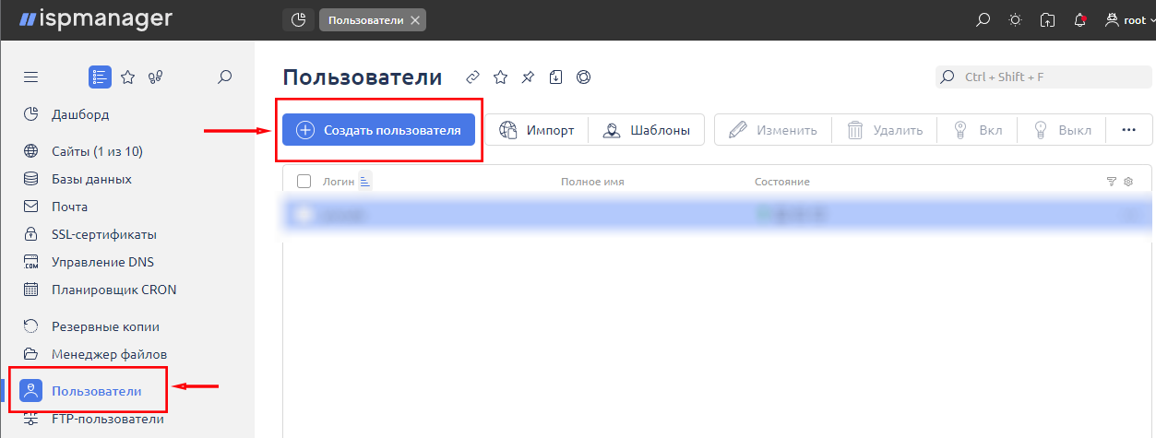Copy page link chain icon
Image resolution: width=1156 pixels, height=438 pixels.
472,77
